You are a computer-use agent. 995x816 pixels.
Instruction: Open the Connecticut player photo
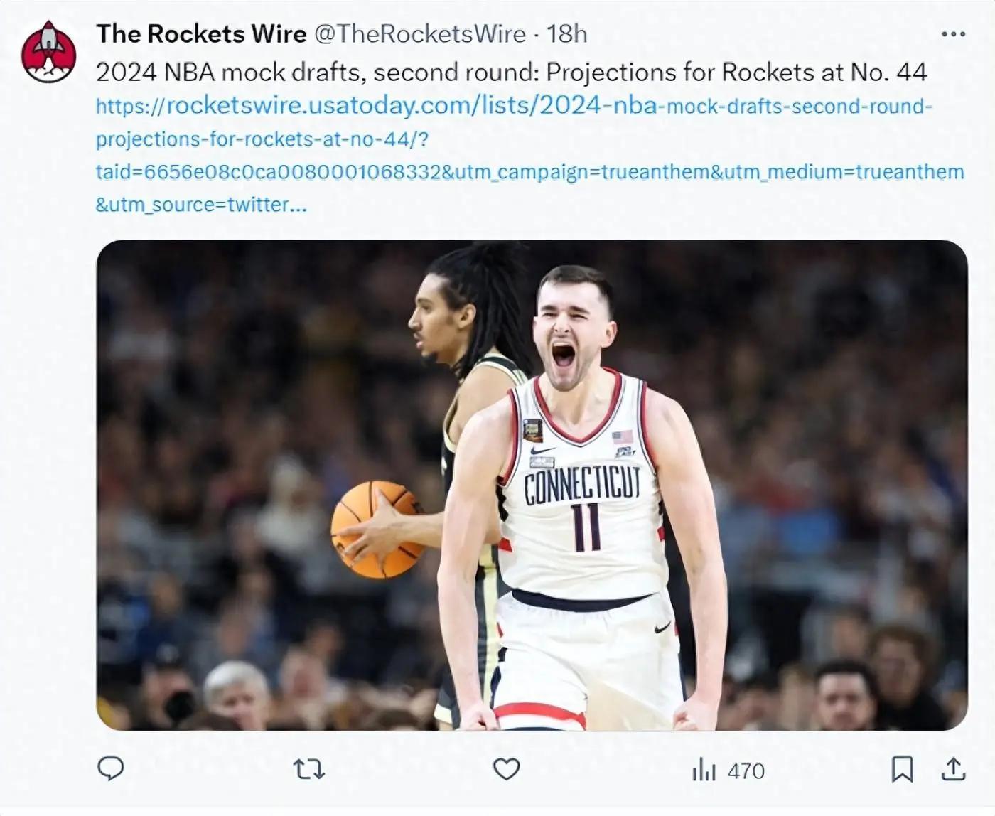pyautogui.click(x=532, y=485)
